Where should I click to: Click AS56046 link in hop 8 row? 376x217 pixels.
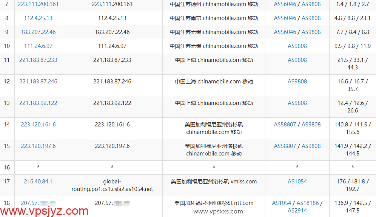285,18
